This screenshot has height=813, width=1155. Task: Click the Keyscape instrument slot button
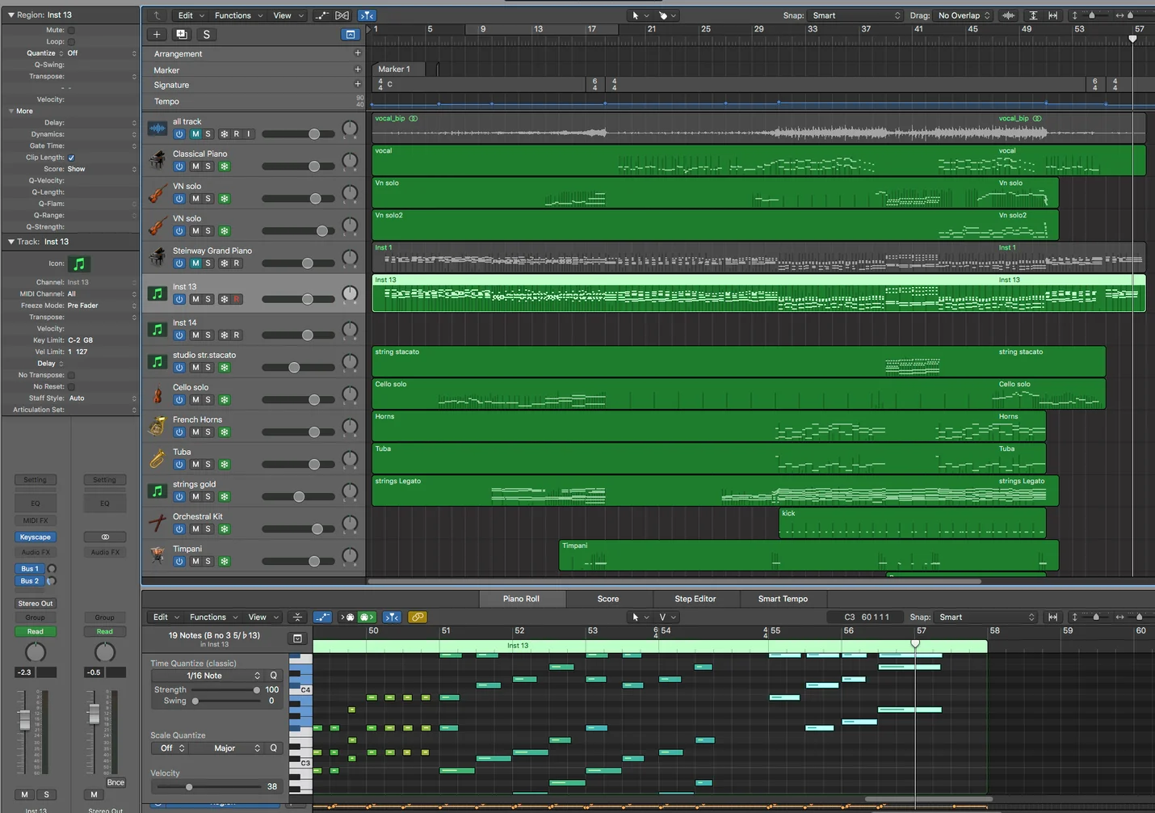(35, 537)
